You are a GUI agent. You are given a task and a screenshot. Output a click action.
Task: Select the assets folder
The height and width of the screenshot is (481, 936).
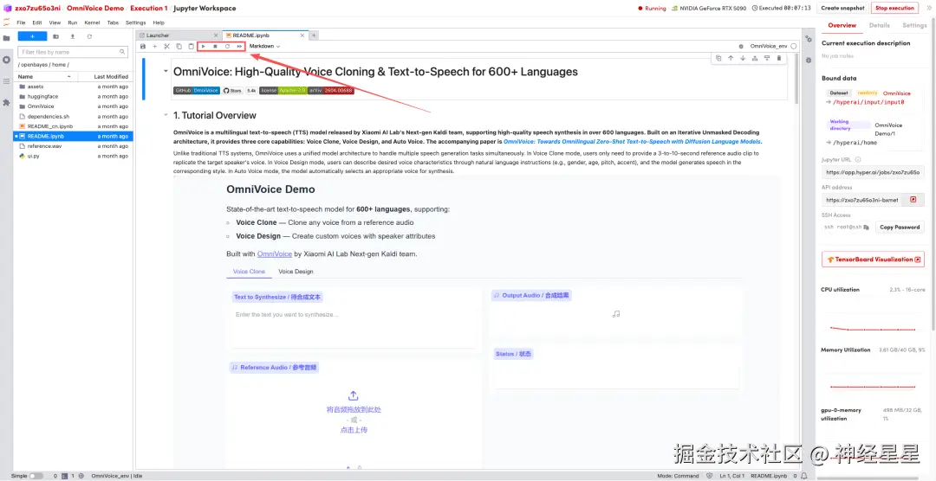pos(74,87)
